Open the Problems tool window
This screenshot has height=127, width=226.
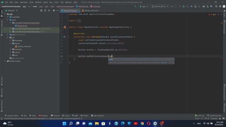pyautogui.click(x=43, y=115)
